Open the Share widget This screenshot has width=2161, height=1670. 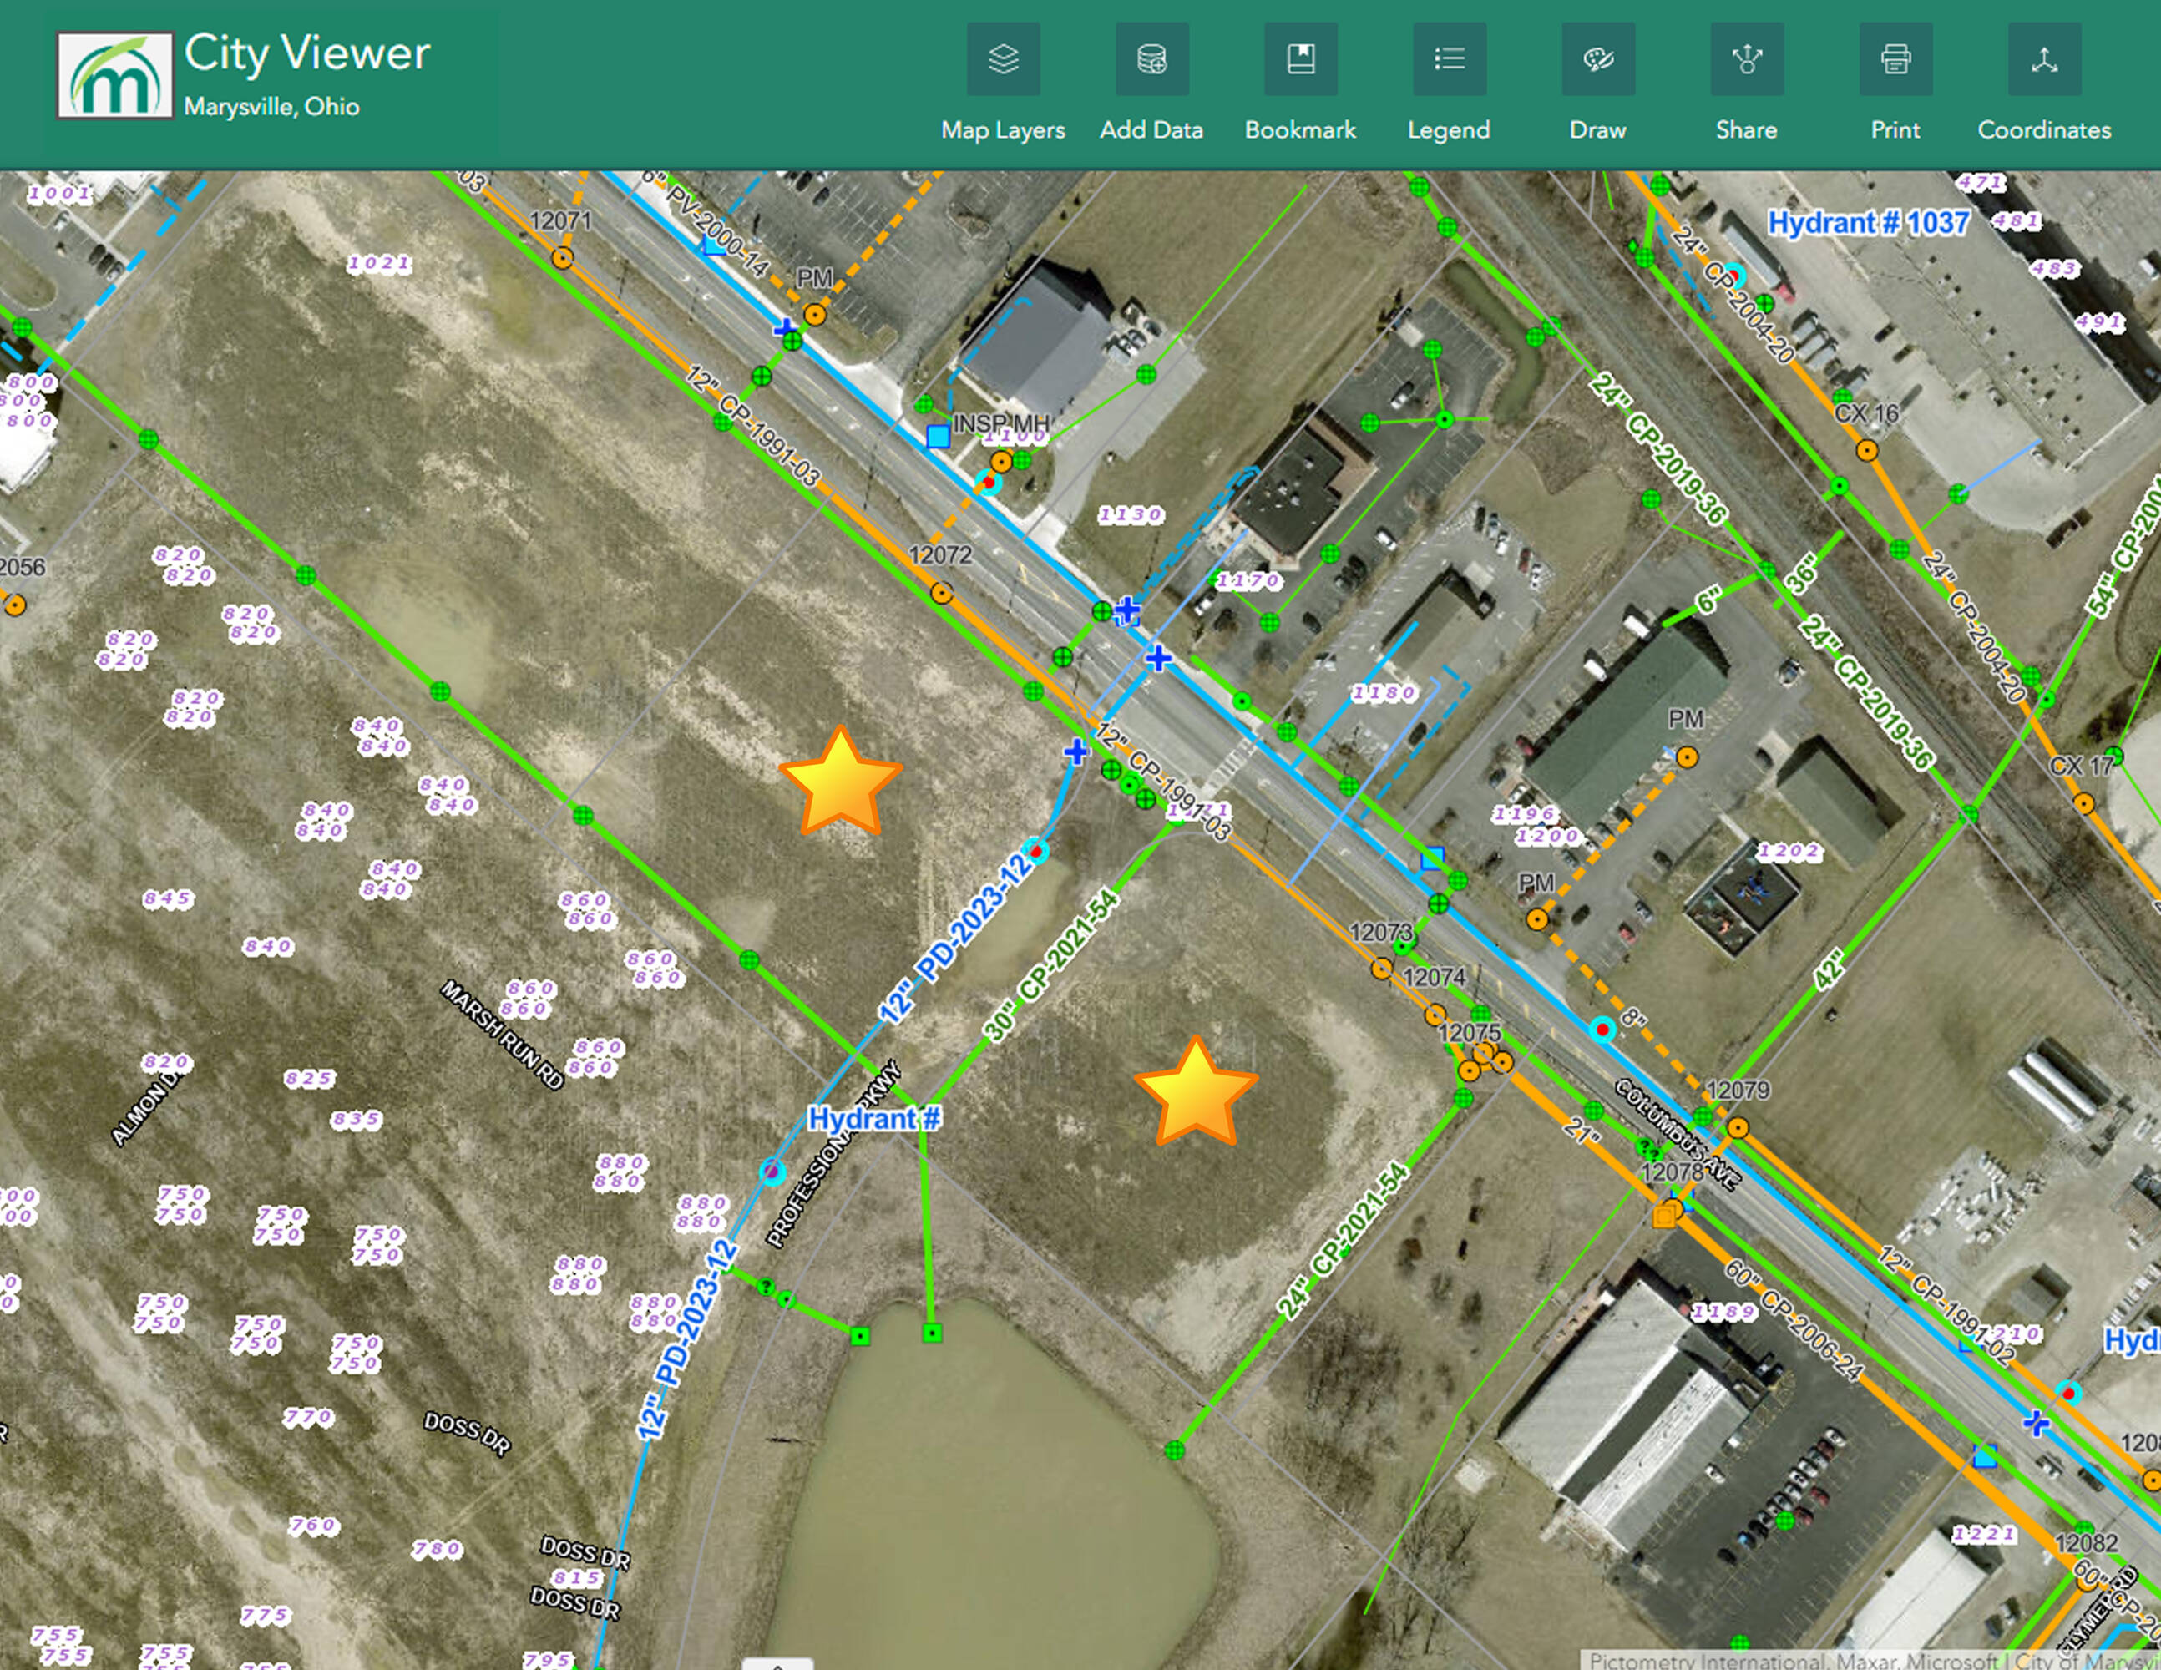click(x=1746, y=59)
